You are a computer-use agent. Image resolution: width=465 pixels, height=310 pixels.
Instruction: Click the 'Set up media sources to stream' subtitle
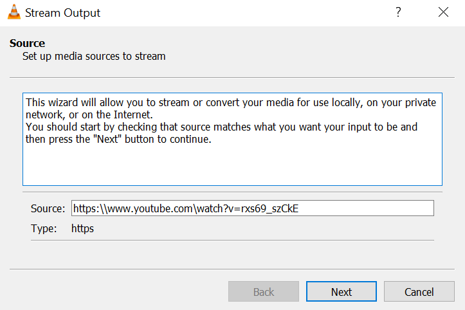click(94, 56)
